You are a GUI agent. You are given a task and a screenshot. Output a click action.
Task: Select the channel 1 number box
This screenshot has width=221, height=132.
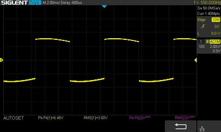point(201,42)
